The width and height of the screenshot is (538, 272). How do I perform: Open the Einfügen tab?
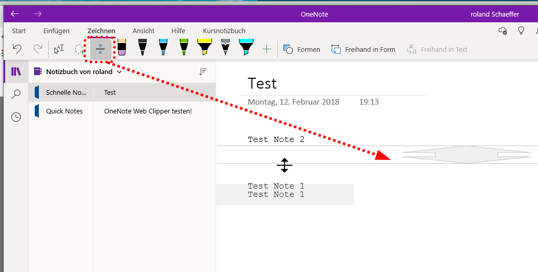coord(56,31)
